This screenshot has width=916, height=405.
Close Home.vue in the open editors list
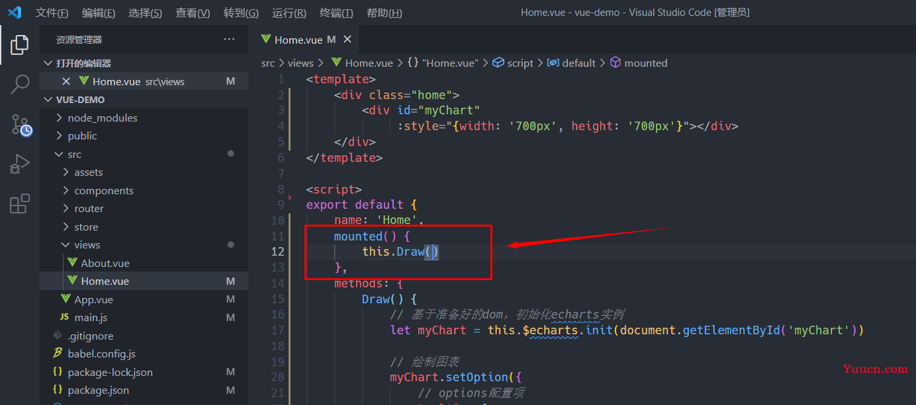(66, 81)
